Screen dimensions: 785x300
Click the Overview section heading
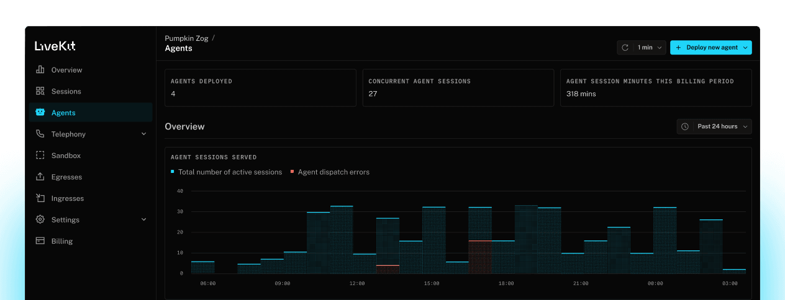point(184,126)
